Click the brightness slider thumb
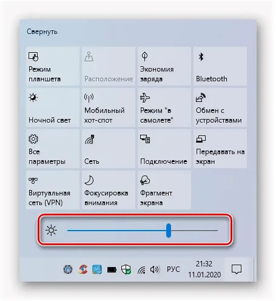 pos(169,230)
